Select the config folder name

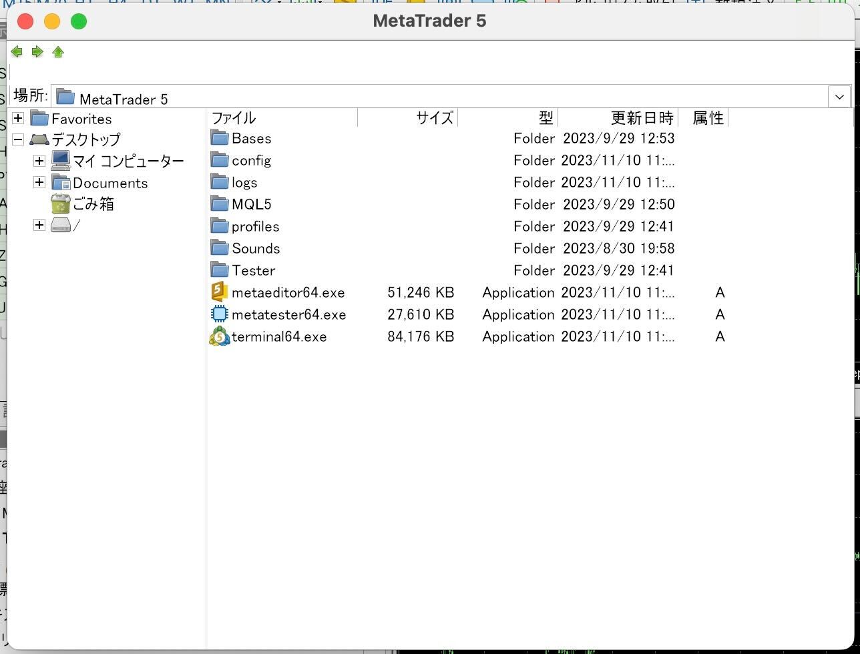pos(251,161)
